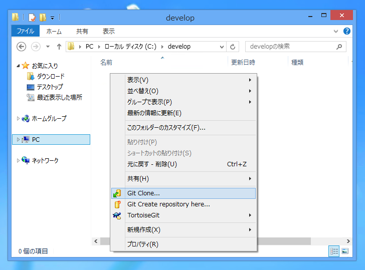Image resolution: width=365 pixels, height=270 pixels.
Task: Click the Favorites star icon
Action: [x=26, y=66]
